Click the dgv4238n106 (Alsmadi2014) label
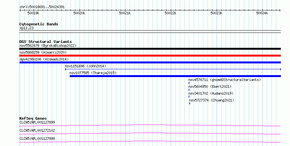This screenshot has width=290, height=146. (44, 59)
